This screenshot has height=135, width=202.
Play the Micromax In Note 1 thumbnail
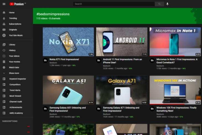175,42
